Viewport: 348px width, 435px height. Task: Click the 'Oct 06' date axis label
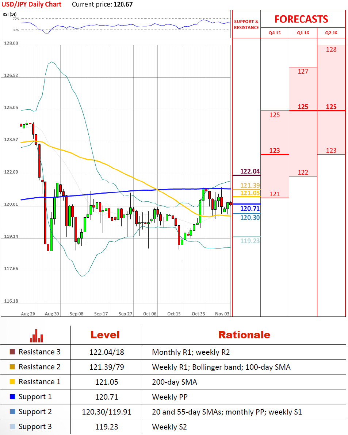click(150, 314)
